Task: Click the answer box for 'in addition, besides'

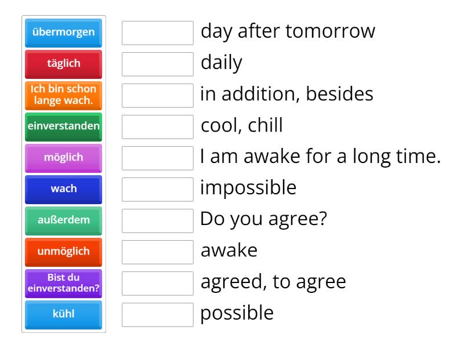Action: point(158,96)
